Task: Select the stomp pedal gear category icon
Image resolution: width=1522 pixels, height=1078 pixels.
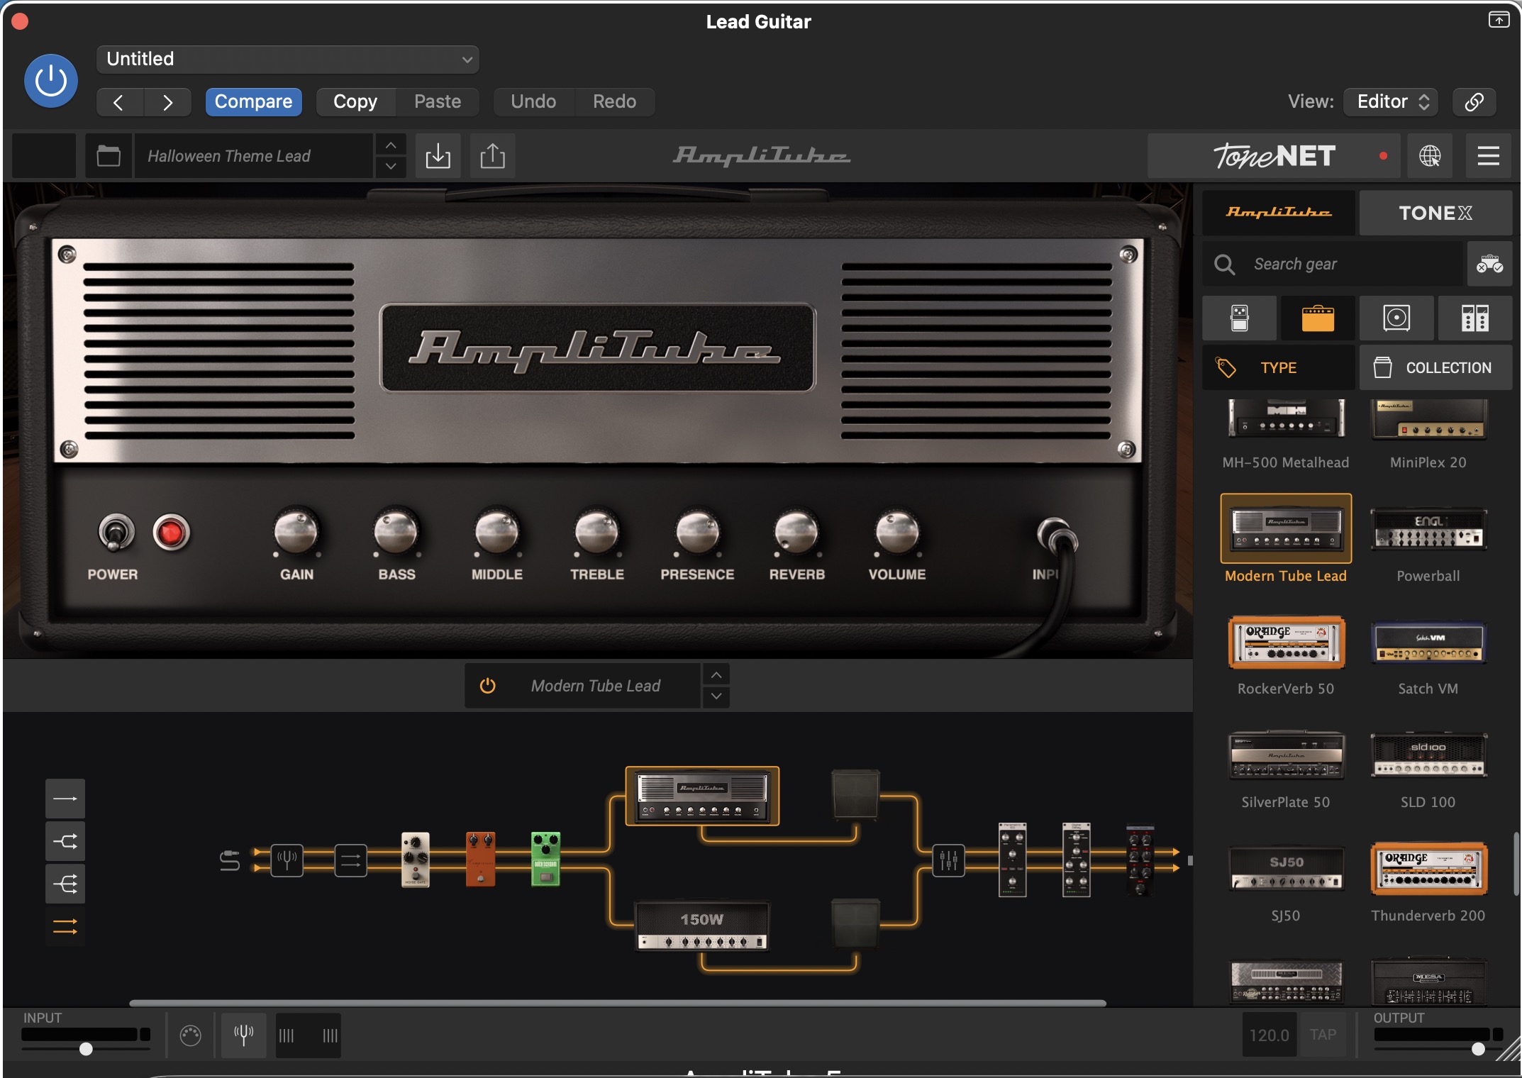Action: [x=1239, y=318]
